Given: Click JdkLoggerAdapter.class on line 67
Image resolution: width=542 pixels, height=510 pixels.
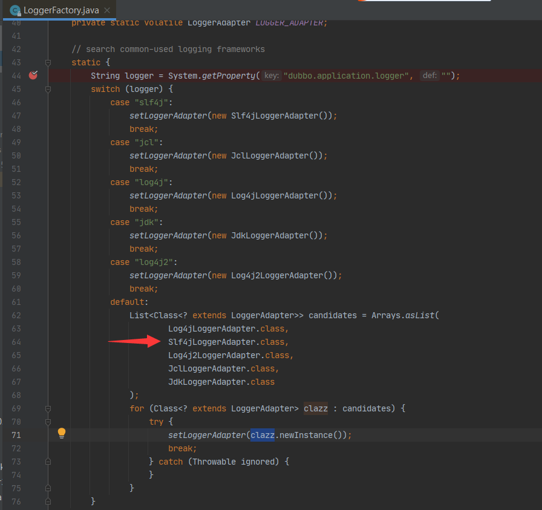Looking at the screenshot, I should coord(221,382).
